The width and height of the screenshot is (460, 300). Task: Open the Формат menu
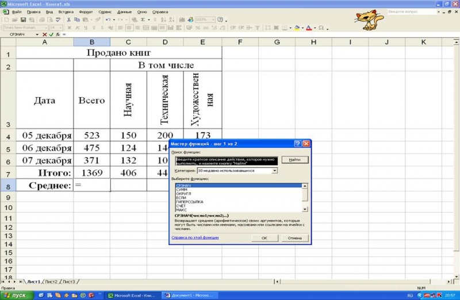pyautogui.click(x=86, y=12)
